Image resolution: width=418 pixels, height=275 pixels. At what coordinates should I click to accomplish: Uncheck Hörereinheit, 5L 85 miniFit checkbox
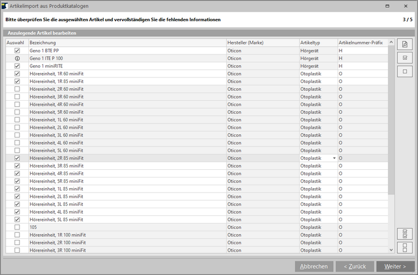point(17,220)
